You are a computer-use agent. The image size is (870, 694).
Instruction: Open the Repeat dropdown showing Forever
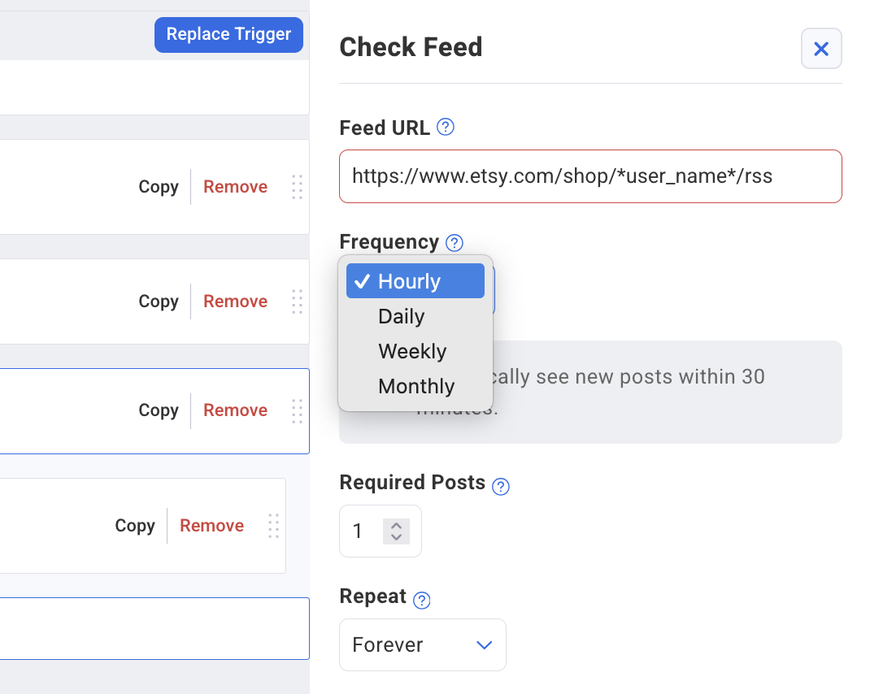click(x=423, y=645)
